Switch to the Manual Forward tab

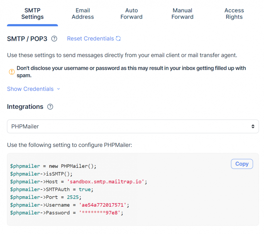182,14
